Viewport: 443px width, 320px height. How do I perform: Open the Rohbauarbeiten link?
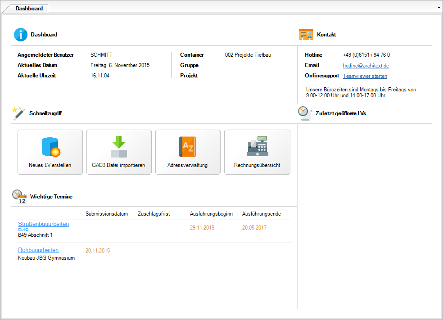click(38, 250)
